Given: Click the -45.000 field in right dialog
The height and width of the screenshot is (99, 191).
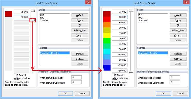Looking at the screenshot, I should (x=120, y=55).
